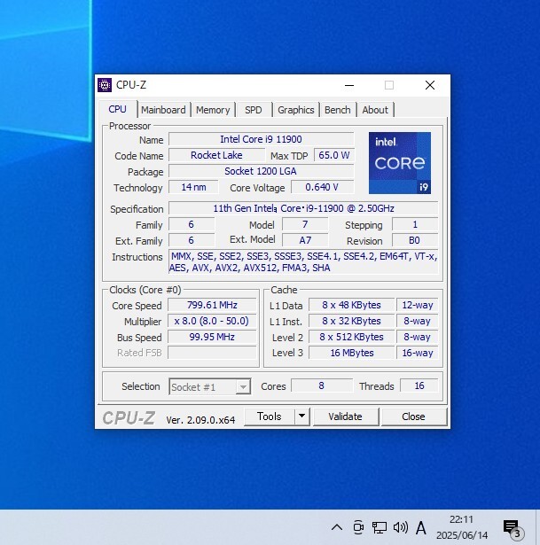Screen dimensions: 540x545
Task: Click the Show desktop strip at taskbar edge
Action: coord(537,527)
